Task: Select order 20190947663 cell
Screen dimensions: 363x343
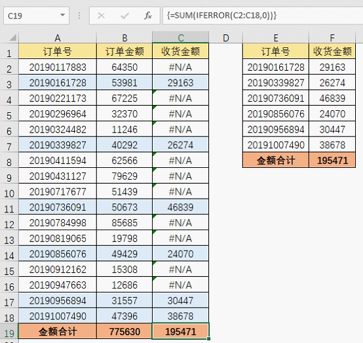Action: tap(58, 285)
